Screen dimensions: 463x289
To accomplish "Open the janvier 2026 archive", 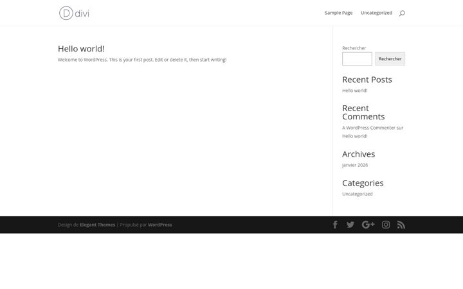I will tap(355, 165).
